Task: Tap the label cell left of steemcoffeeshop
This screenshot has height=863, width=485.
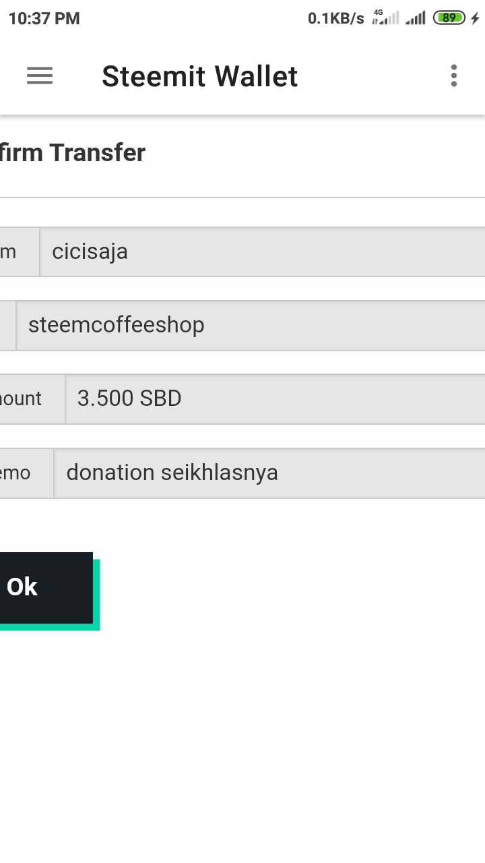Action: pyautogui.click(x=7, y=326)
